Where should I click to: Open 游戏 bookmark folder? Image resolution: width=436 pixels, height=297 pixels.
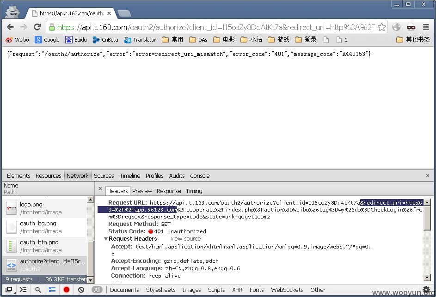click(x=279, y=40)
